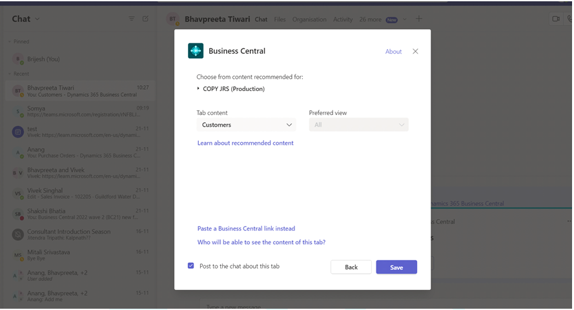Toggle Post to the chat about this tab
This screenshot has width=574, height=310.
[x=190, y=265]
